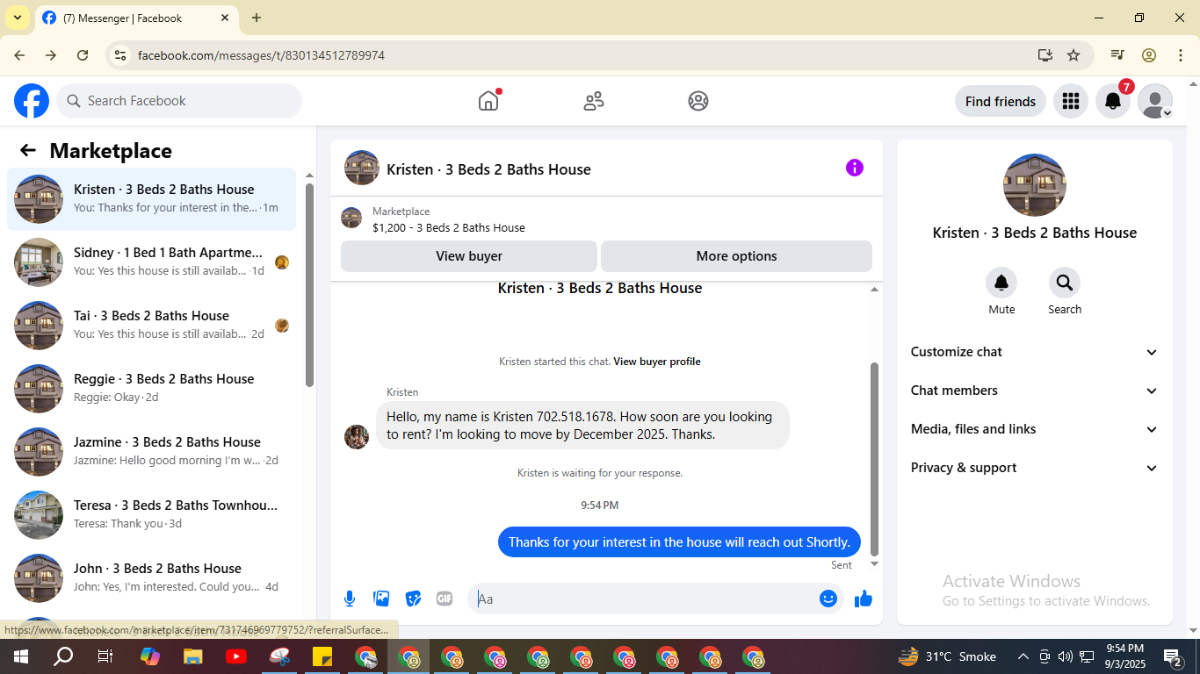This screenshot has height=674, width=1200.
Task: Go to Facebook Home icon
Action: (488, 101)
